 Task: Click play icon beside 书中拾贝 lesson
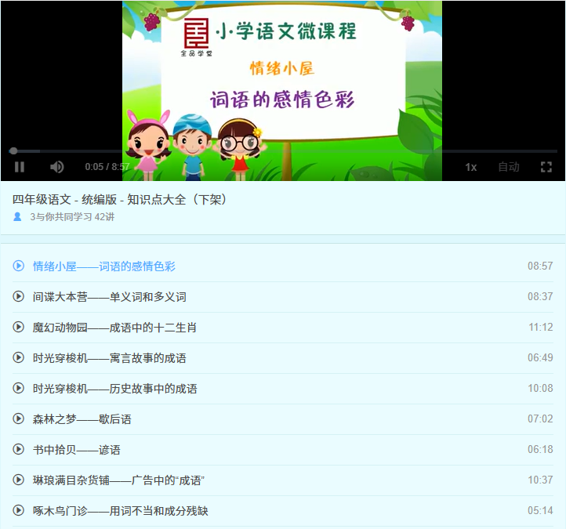point(19,449)
